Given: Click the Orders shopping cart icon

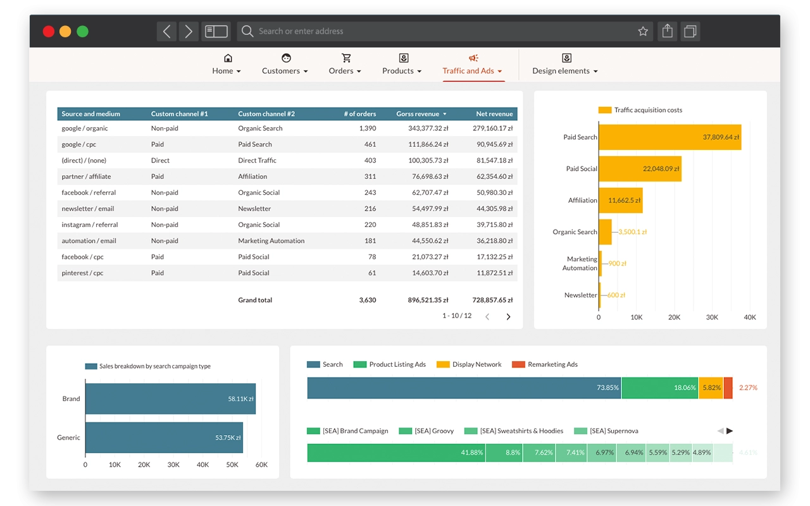Looking at the screenshot, I should click(x=346, y=58).
